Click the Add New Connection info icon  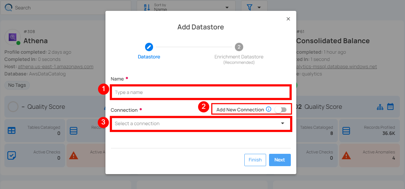point(269,109)
